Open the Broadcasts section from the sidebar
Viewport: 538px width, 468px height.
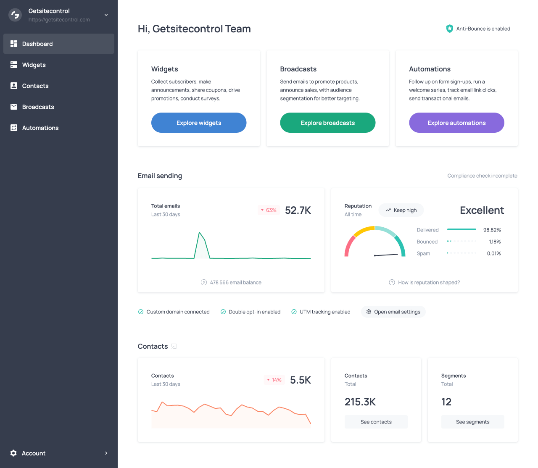[38, 107]
